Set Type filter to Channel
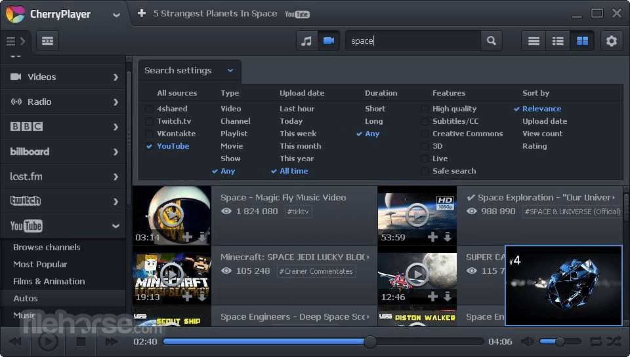This screenshot has width=630, height=357. click(x=236, y=121)
